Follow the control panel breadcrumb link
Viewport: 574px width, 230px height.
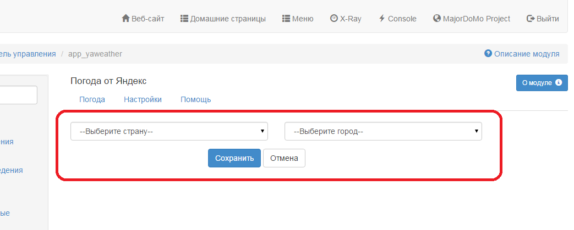pyautogui.click(x=28, y=54)
